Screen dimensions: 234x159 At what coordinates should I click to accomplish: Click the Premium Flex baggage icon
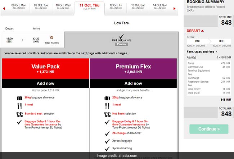point(107,98)
